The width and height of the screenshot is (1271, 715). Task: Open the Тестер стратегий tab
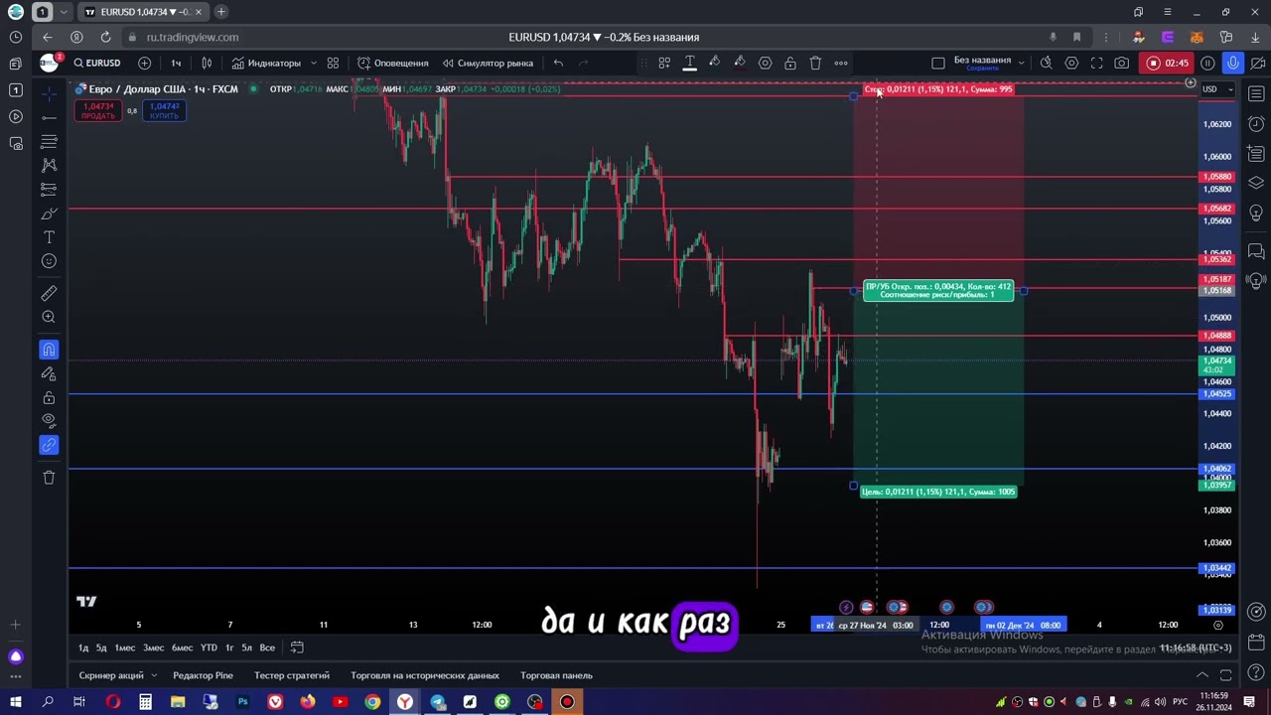pyautogui.click(x=292, y=675)
